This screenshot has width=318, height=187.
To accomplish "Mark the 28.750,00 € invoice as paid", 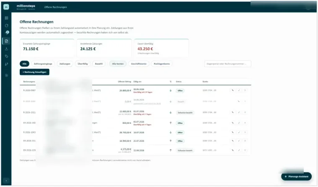I will pos(239,133).
